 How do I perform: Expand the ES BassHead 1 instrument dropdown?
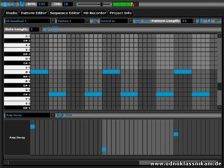point(53,21)
